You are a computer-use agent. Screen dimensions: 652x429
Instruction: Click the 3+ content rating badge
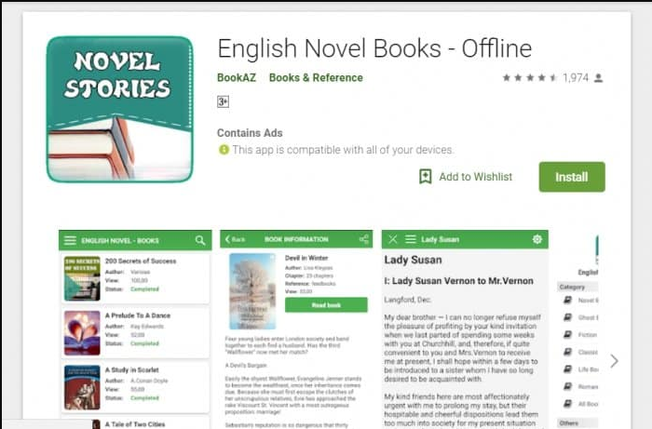(x=223, y=101)
